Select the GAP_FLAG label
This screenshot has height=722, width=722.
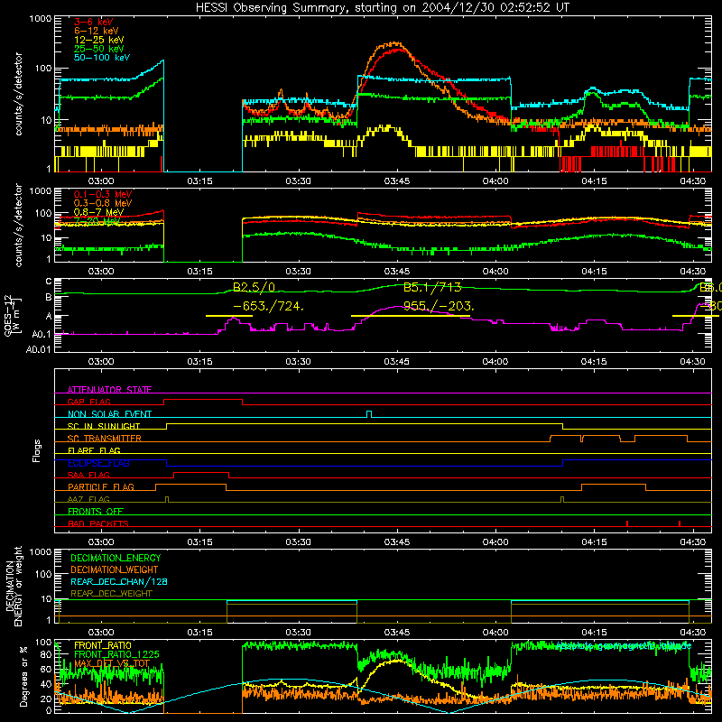pyautogui.click(x=88, y=402)
